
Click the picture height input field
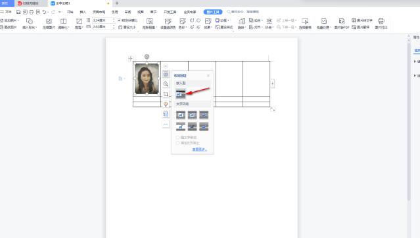coord(104,20)
